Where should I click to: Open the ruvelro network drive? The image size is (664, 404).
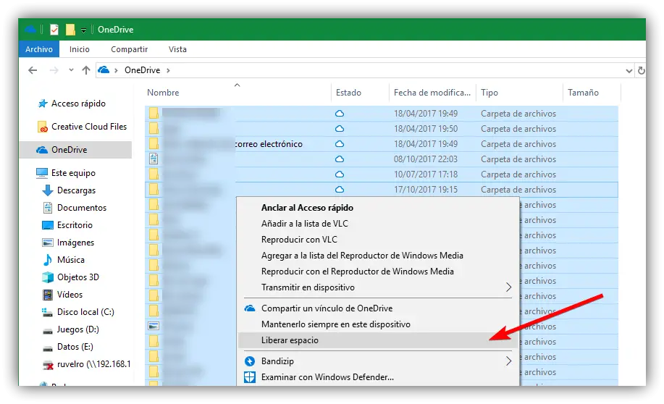[x=93, y=363]
